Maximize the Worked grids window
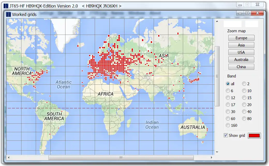Image resolution: width=269 pixels, height=166 pixels. [x=247, y=13]
